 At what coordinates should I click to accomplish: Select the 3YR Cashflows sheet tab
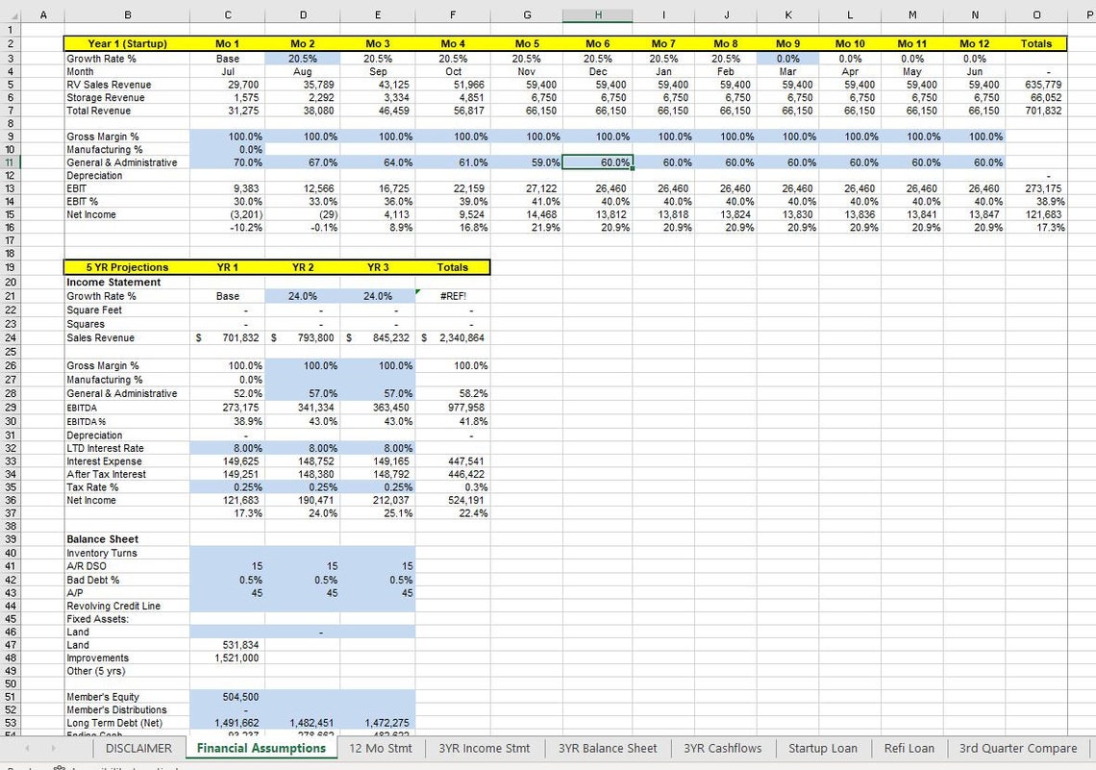click(x=722, y=748)
